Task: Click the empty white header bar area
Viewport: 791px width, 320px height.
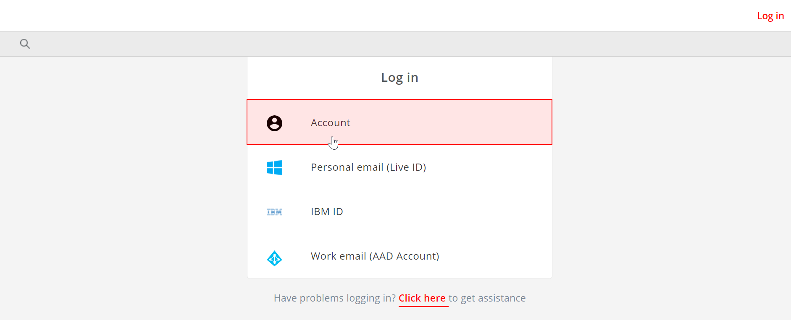Action: tap(378, 16)
